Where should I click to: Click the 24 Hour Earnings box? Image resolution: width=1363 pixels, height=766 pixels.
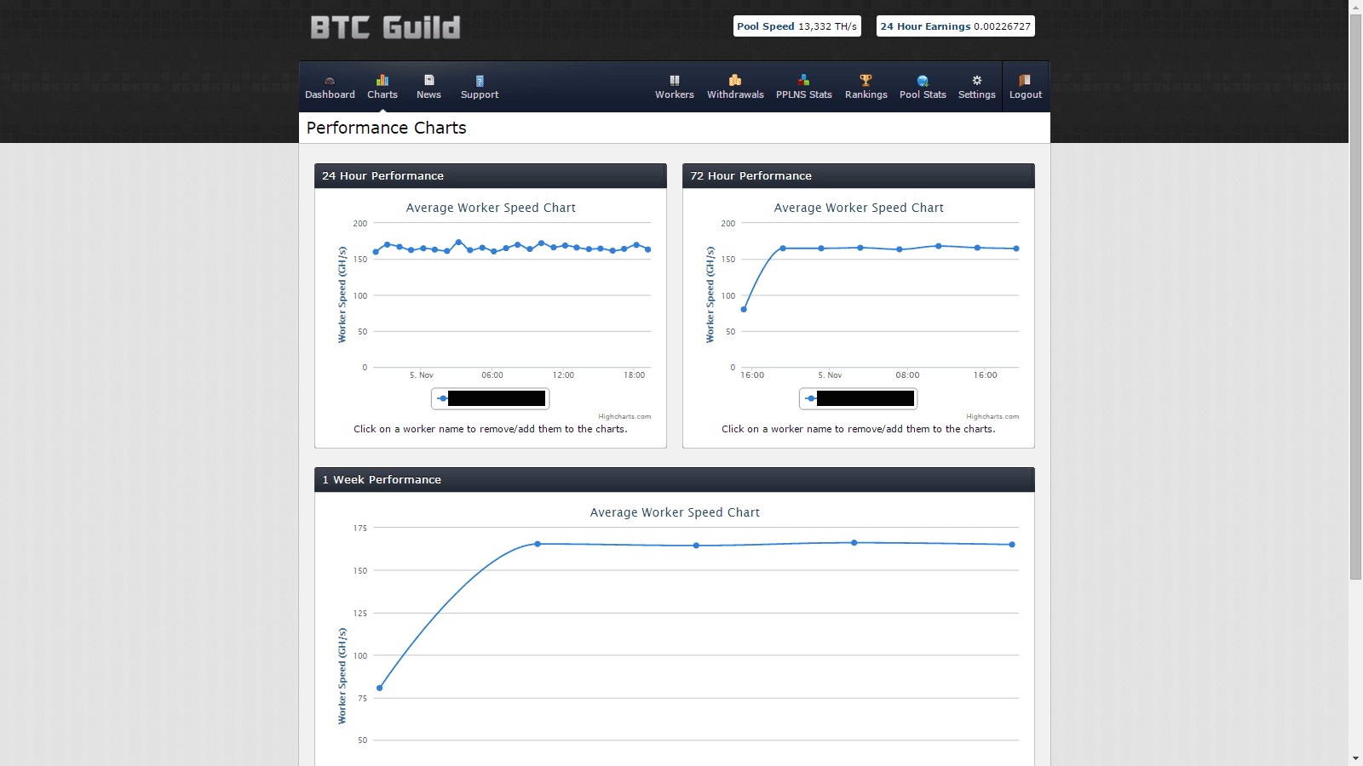[956, 26]
